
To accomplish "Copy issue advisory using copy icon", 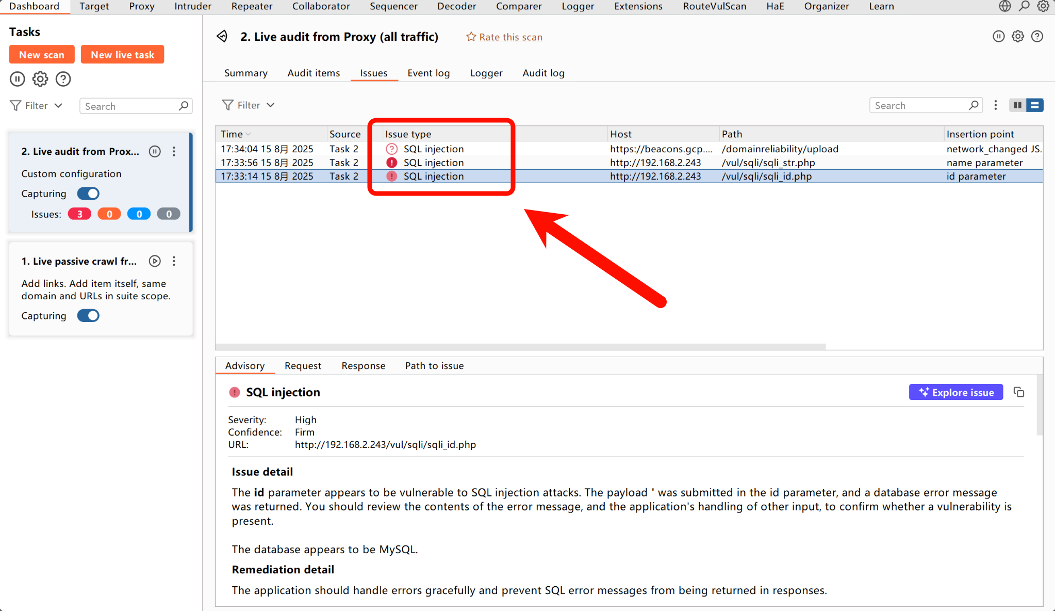I will (x=1019, y=392).
